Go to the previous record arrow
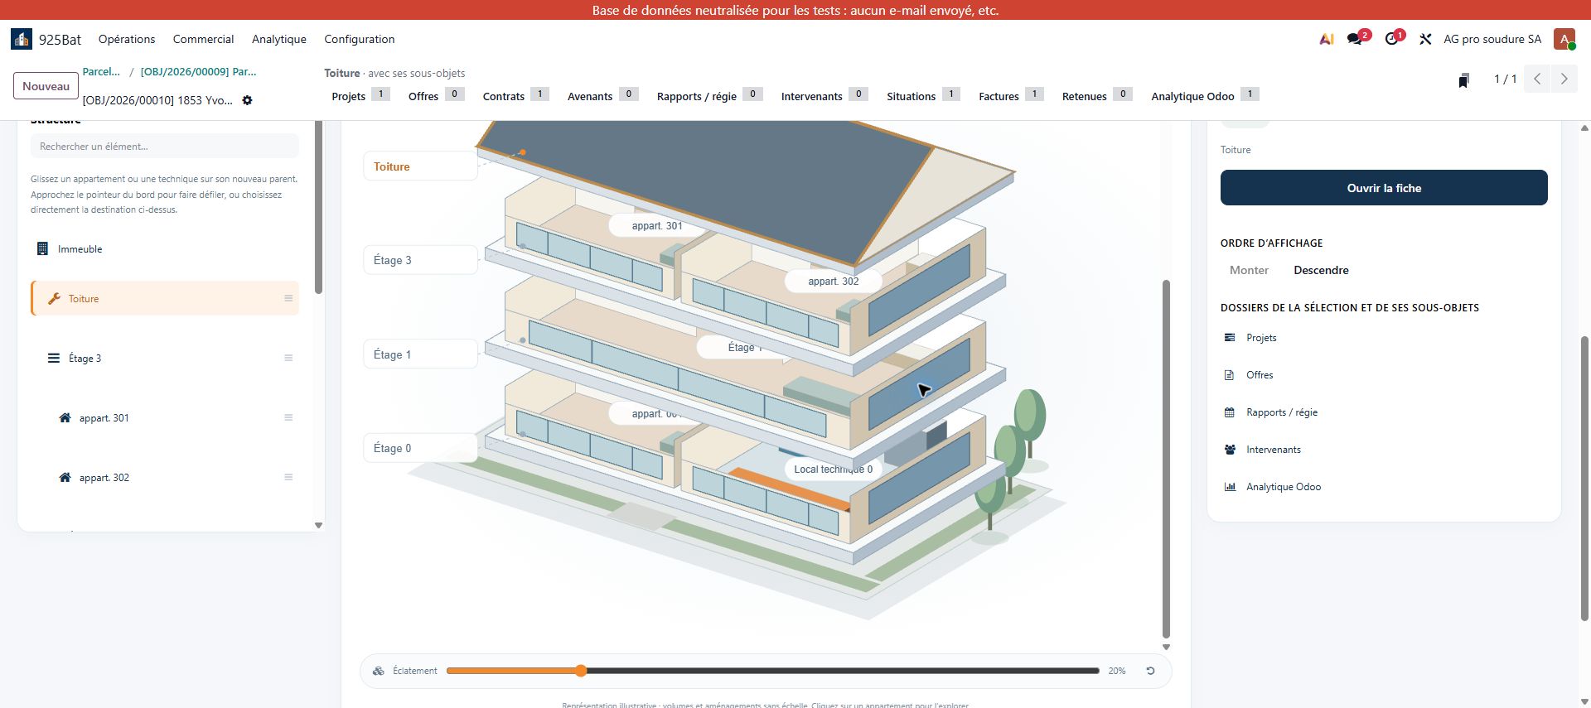 [1537, 79]
